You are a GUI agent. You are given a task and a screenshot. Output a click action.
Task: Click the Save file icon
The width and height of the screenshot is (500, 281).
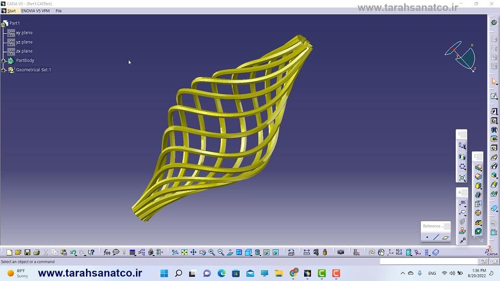click(x=27, y=252)
